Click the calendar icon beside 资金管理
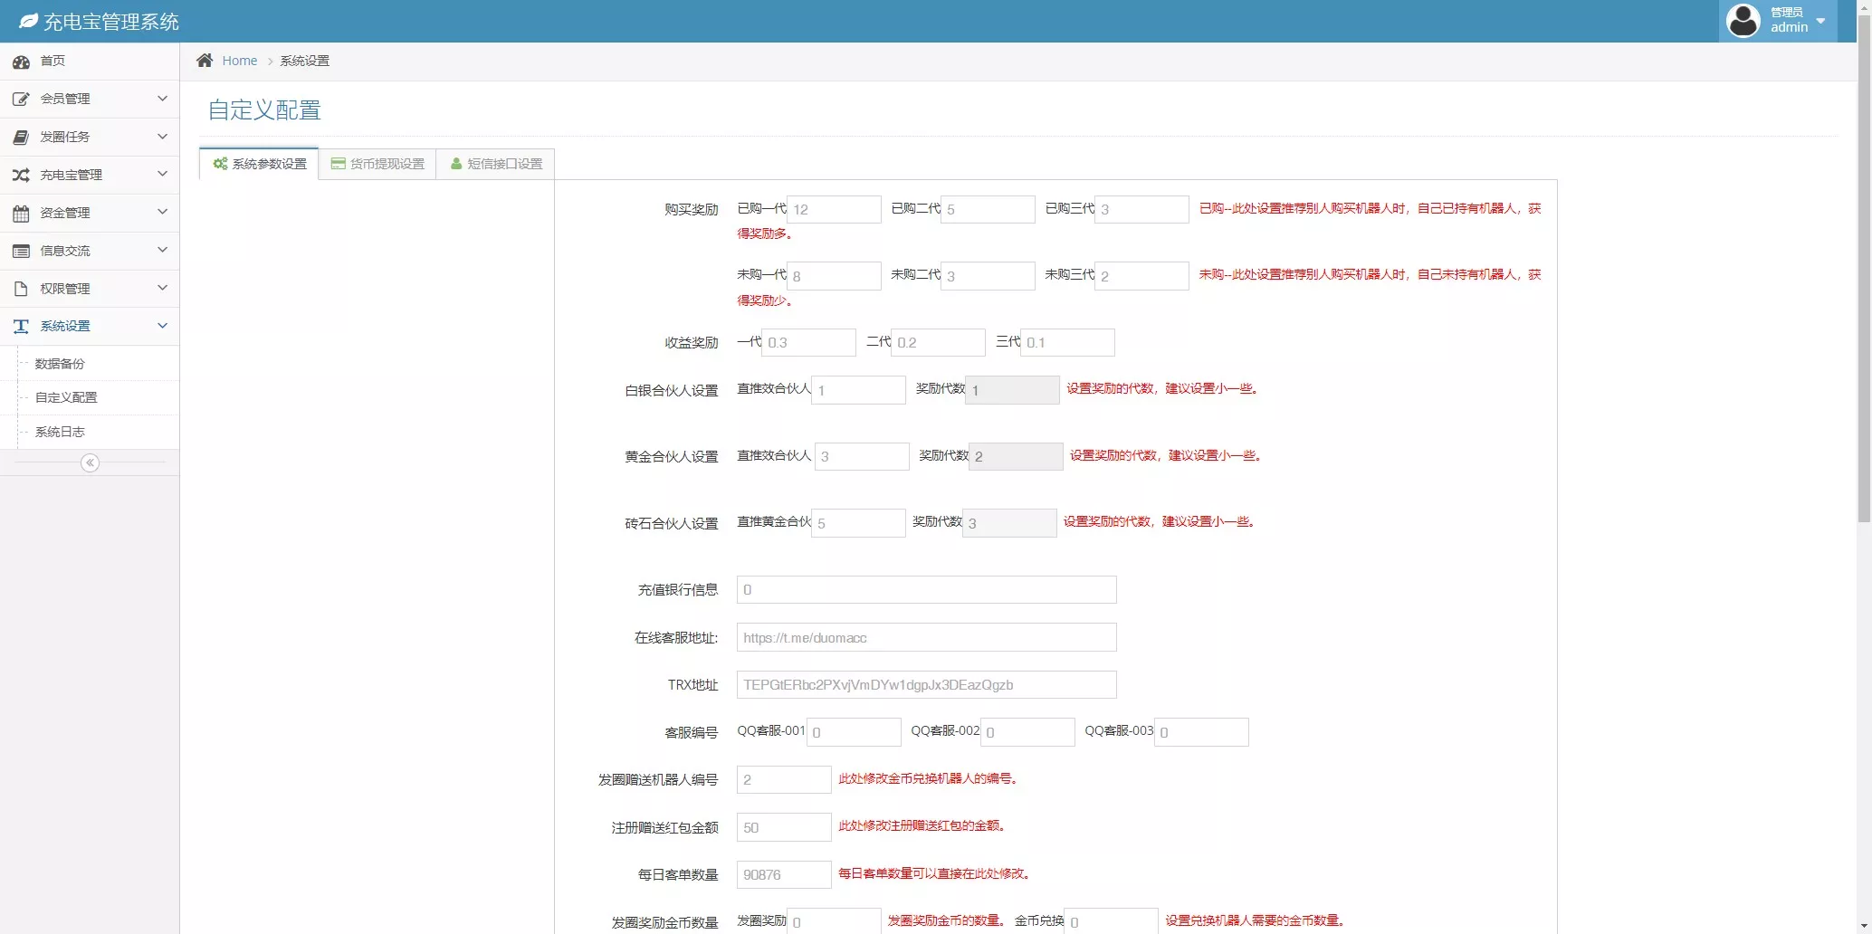 21,214
